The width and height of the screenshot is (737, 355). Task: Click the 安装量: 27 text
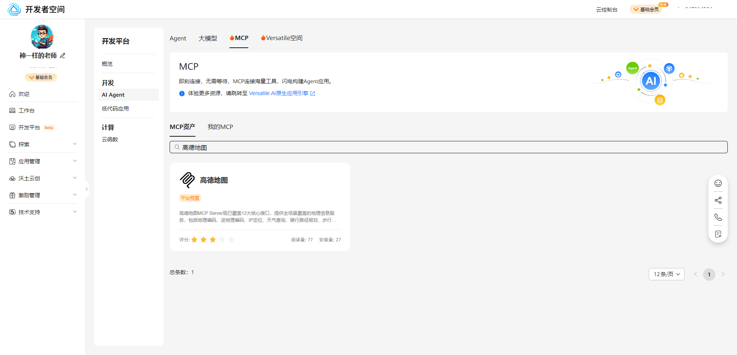[330, 240]
